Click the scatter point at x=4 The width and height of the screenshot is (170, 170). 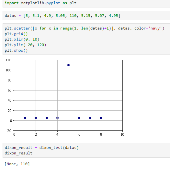[x=57, y=118]
